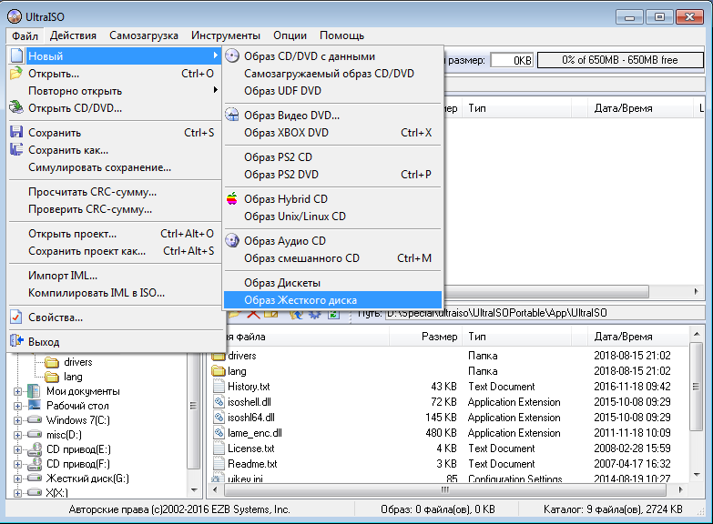Click the misc(D:) drive icon
713x524 pixels.
tap(35, 434)
